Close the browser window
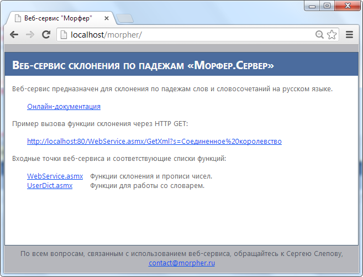 tap(348, 6)
